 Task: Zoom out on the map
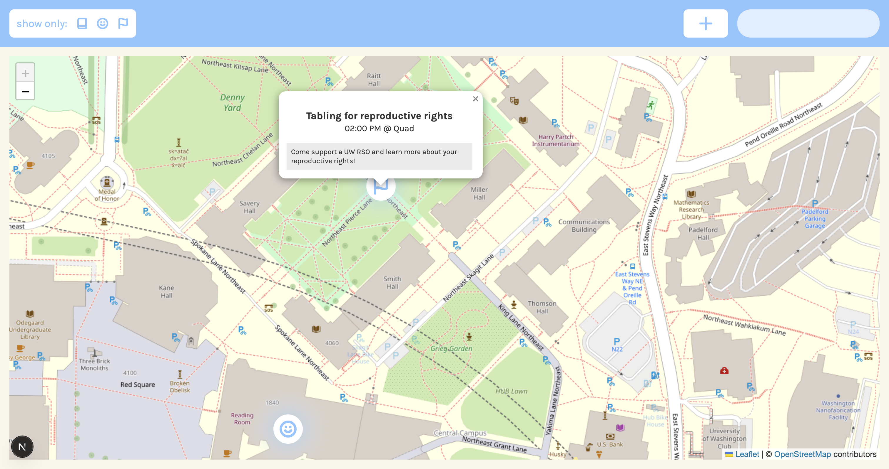(x=25, y=91)
